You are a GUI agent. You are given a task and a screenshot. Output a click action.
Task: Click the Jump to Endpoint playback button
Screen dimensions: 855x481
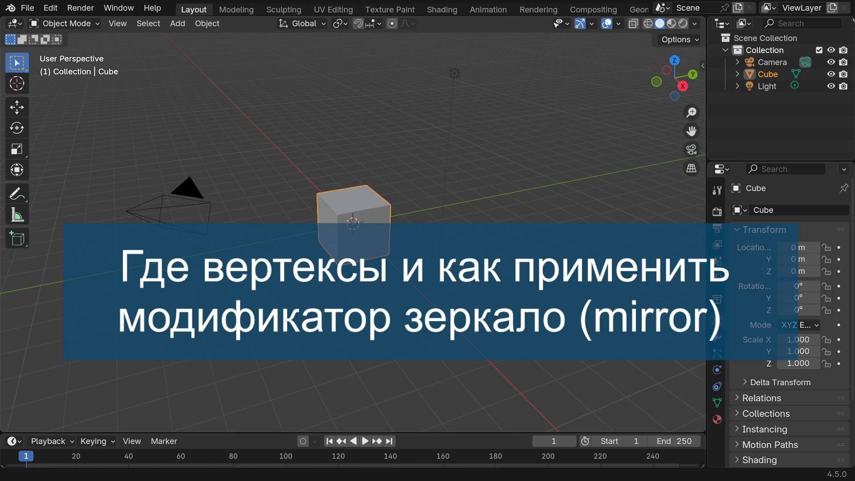390,441
